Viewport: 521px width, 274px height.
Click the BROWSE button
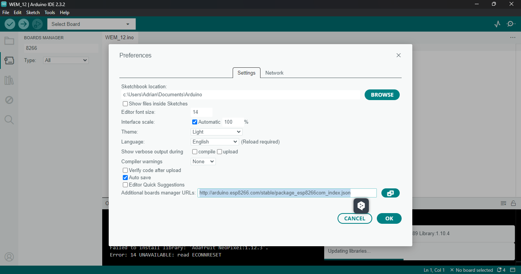[382, 95]
